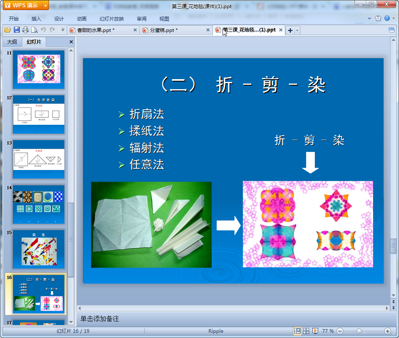Screen dimensions: 399x338
Task: Open the 开始 ribbon tab
Action: click(13, 19)
